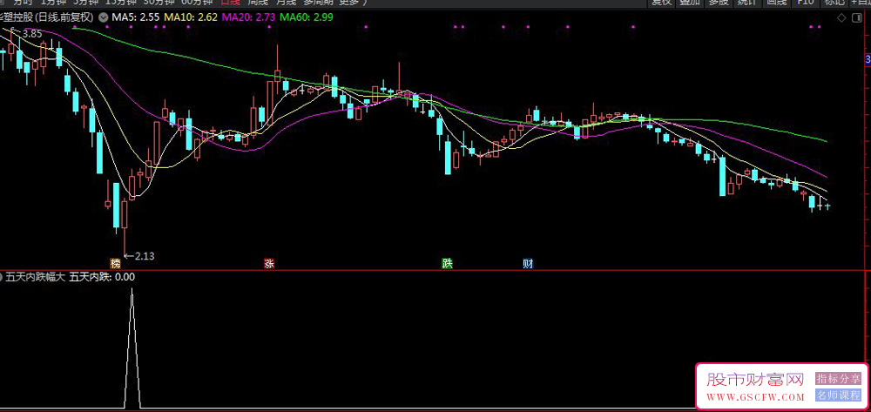This screenshot has height=412, width=871.
Task: Select the MA10: 2.62 moving average label
Action: pos(190,17)
